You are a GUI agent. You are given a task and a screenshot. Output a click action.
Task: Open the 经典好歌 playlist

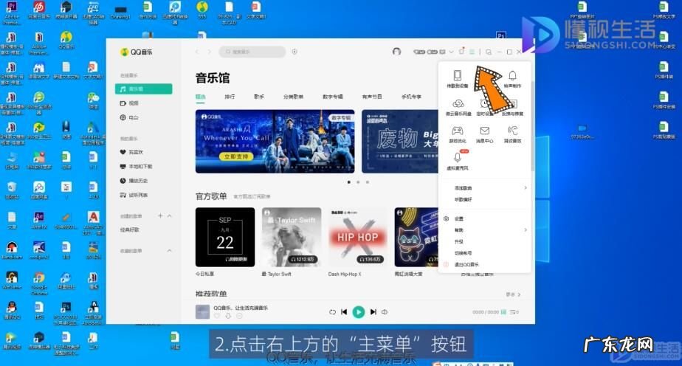click(x=130, y=229)
